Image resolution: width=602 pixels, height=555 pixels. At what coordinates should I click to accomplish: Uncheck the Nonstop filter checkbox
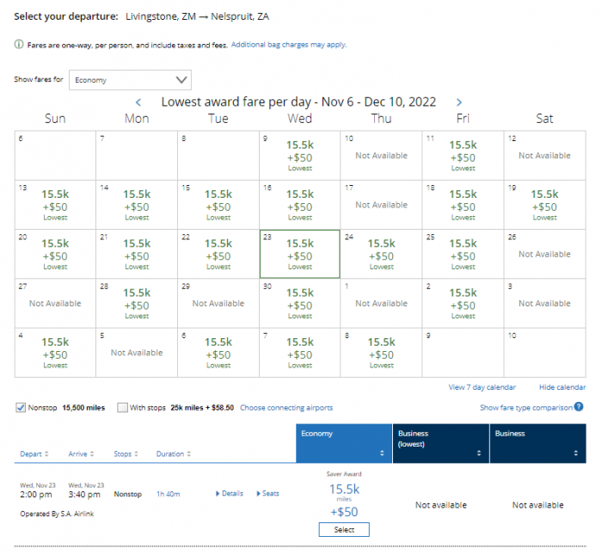tap(21, 408)
